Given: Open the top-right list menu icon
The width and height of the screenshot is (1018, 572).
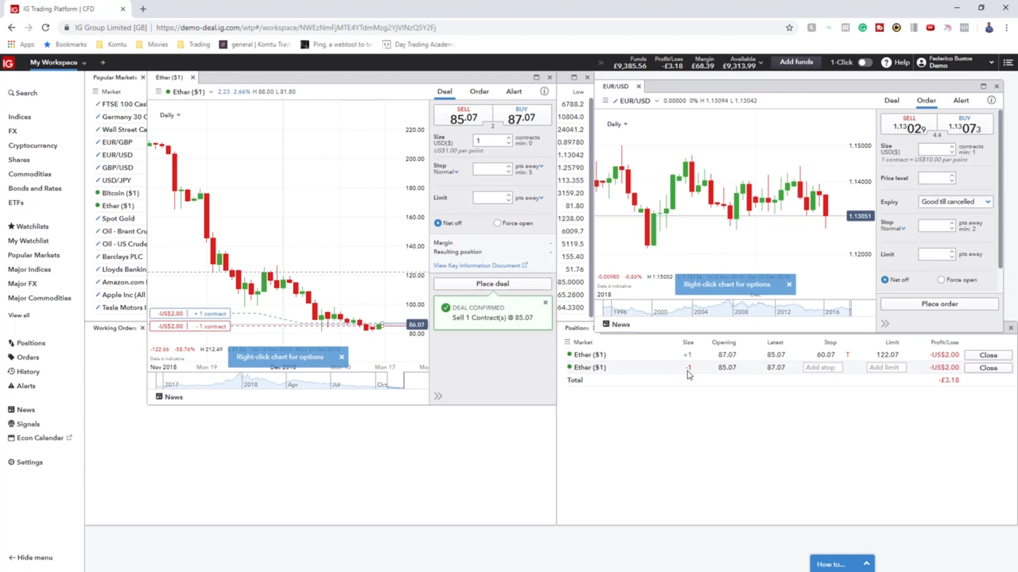Looking at the screenshot, I should coord(1008,62).
